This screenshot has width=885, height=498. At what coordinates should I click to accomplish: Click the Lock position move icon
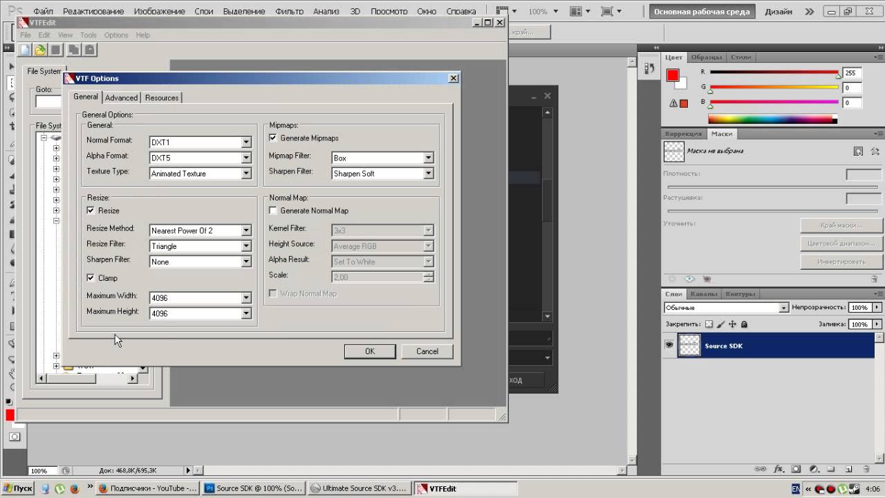pos(732,324)
